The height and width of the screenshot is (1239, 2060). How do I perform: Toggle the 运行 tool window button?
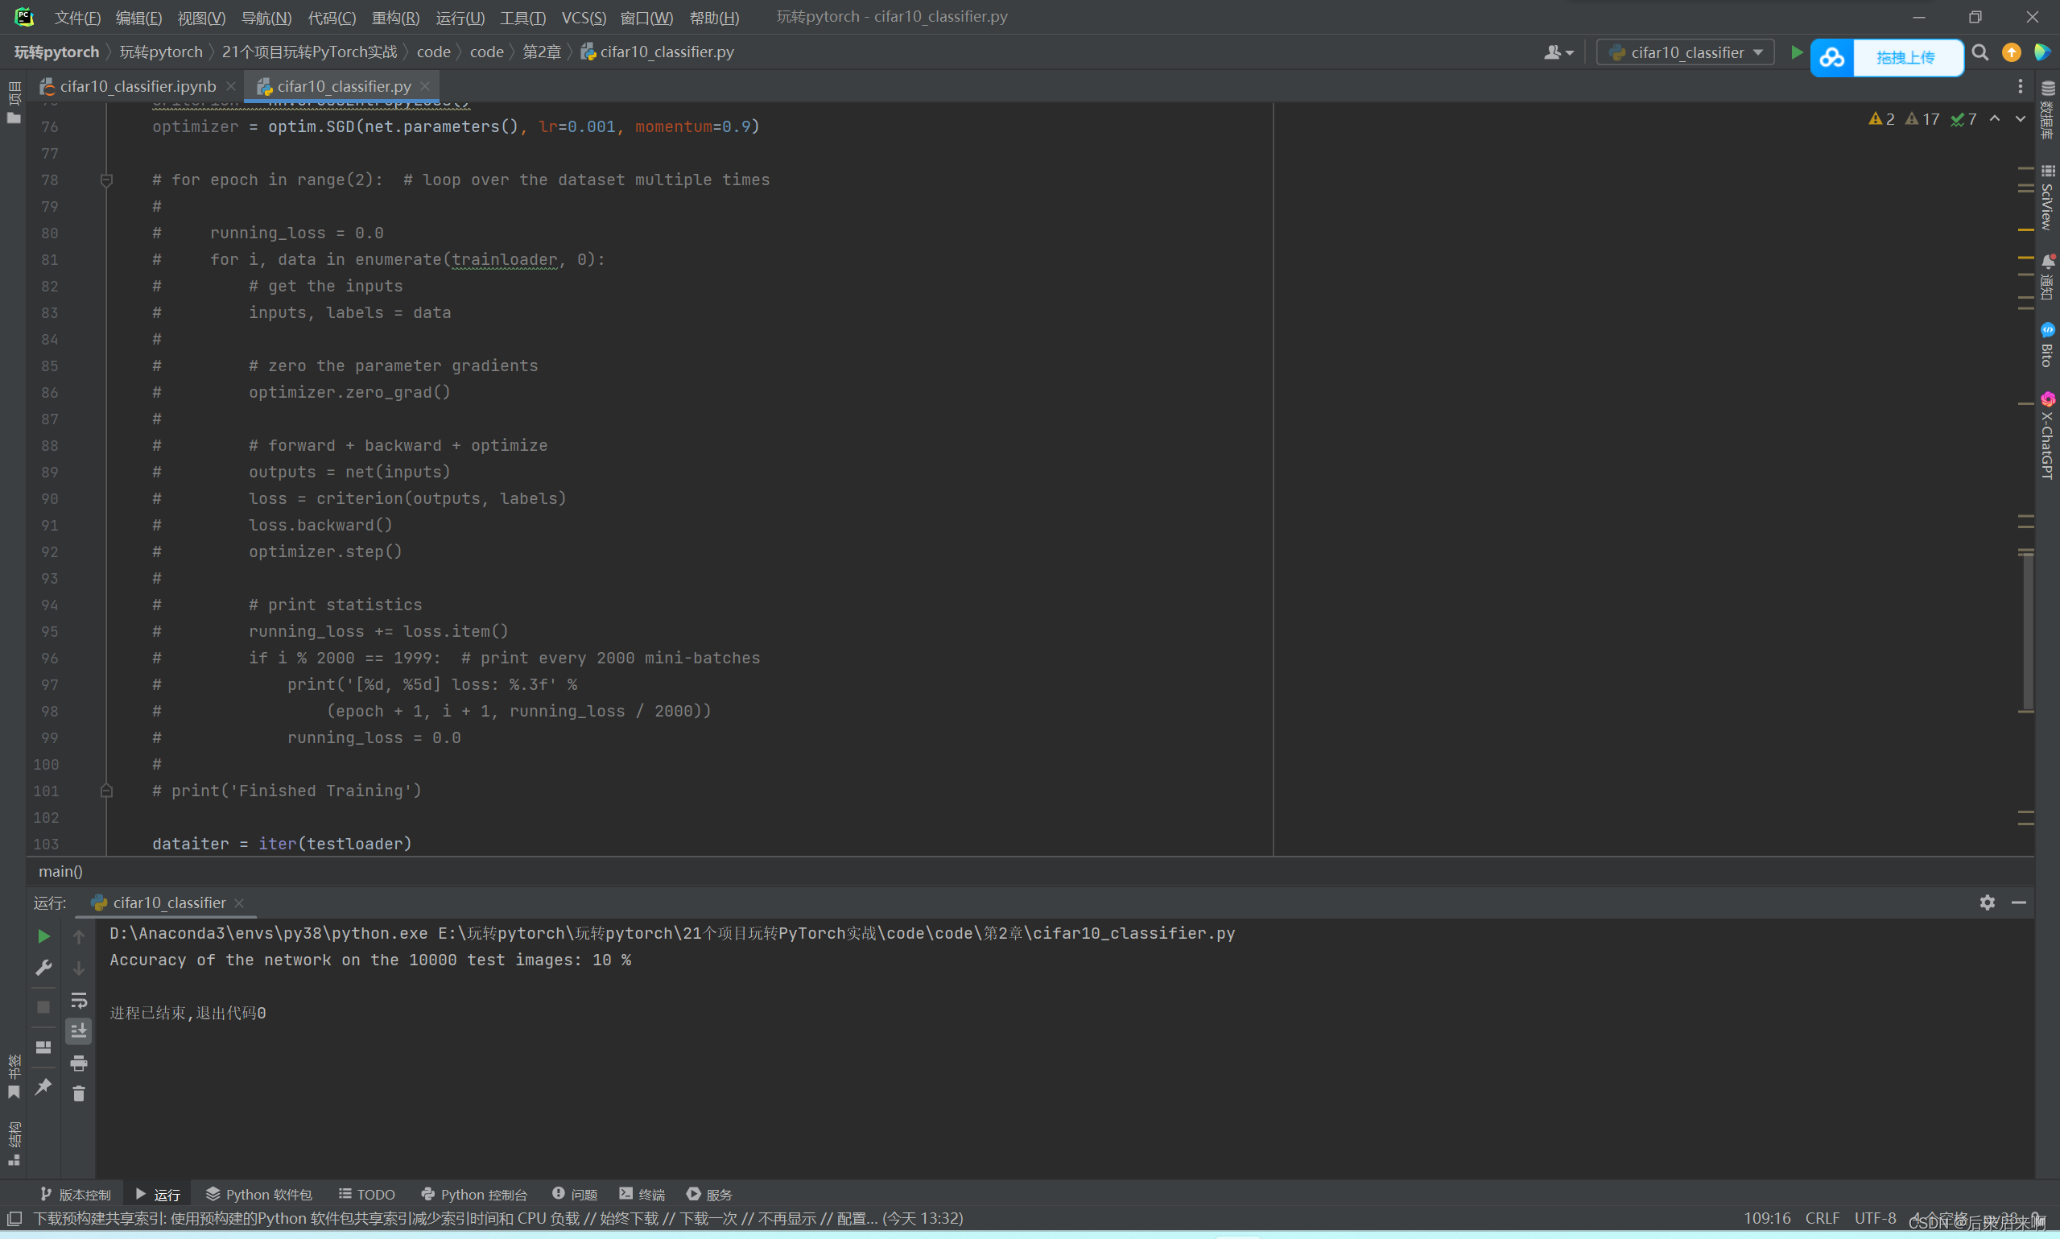point(157,1194)
